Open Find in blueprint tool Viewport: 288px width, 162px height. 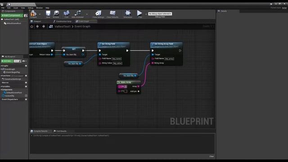coord(66,14)
